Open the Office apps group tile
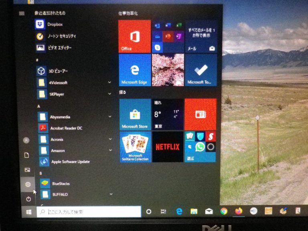 click(168, 36)
